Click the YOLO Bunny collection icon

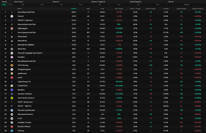[12, 65]
